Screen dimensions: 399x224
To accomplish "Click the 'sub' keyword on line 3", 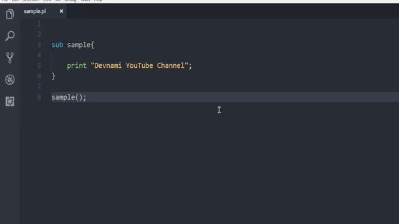I will click(x=57, y=45).
